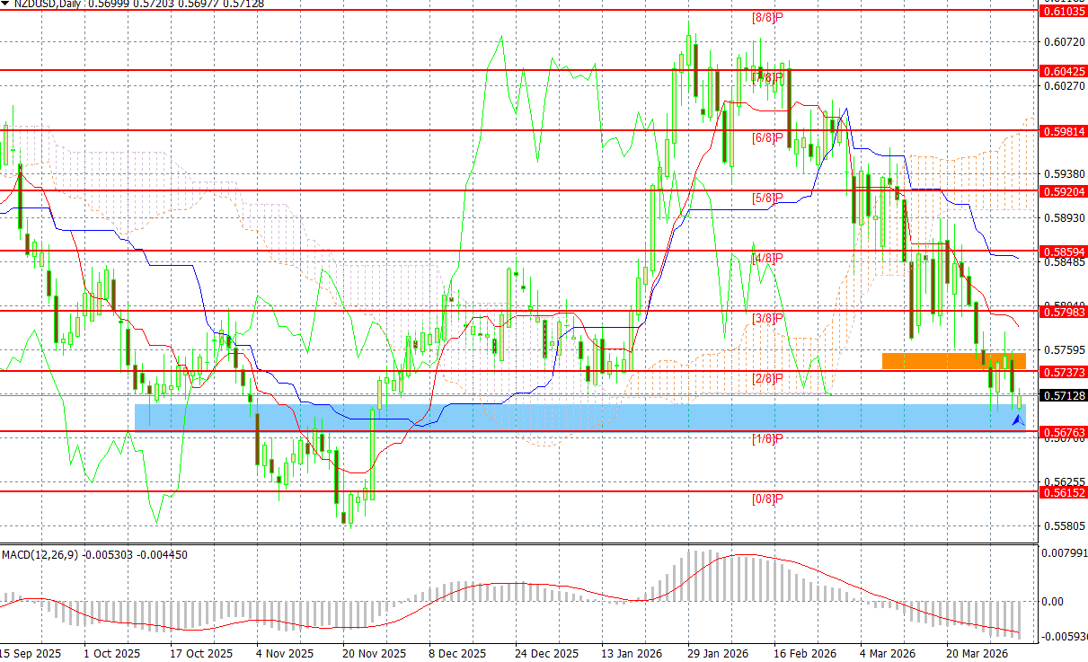Click the [8/8]P Murrey level label
1088x662 pixels.
[x=768, y=18]
